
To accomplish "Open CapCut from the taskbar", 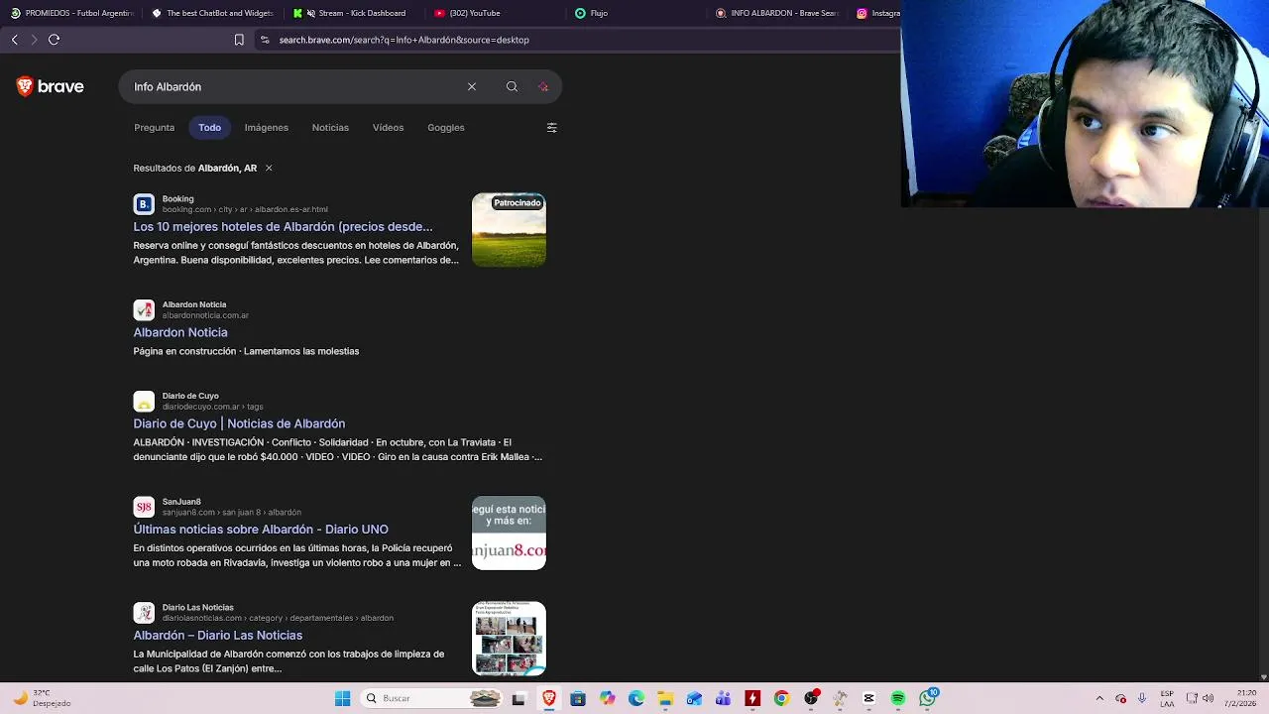I will (869, 698).
